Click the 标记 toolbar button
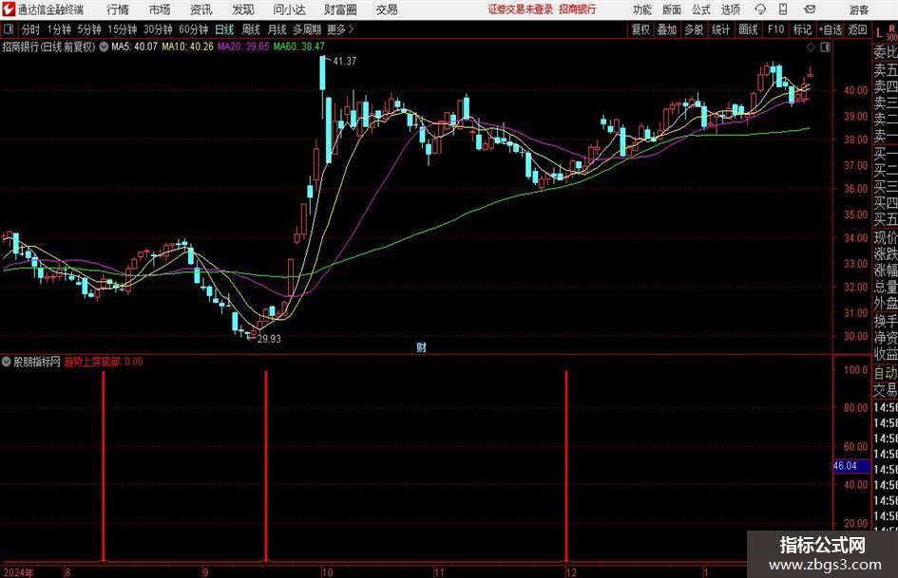The height and width of the screenshot is (578, 898). pos(802,29)
